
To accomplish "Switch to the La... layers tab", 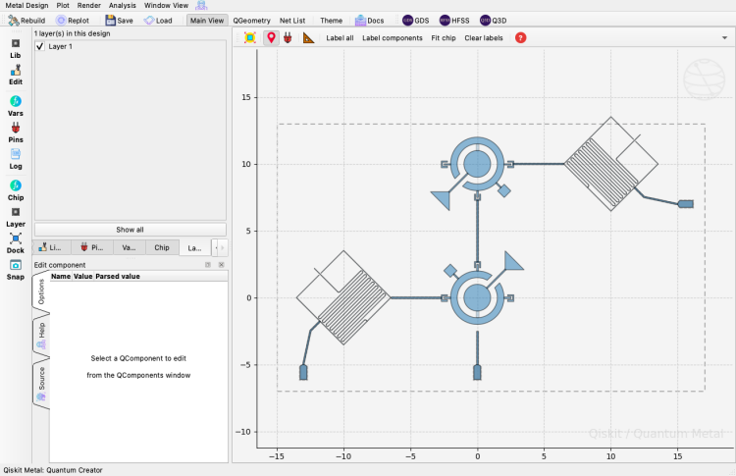I will (x=195, y=247).
